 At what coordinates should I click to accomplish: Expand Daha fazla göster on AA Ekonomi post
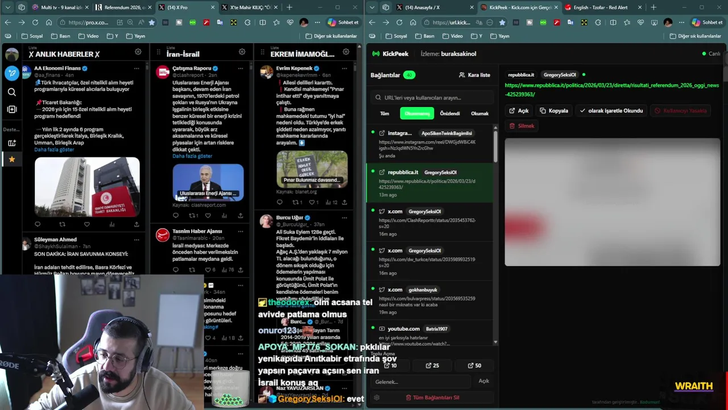[54, 150]
